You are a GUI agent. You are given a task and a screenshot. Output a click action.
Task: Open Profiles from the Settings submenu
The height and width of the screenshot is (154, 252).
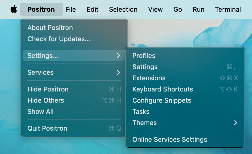click(x=144, y=56)
